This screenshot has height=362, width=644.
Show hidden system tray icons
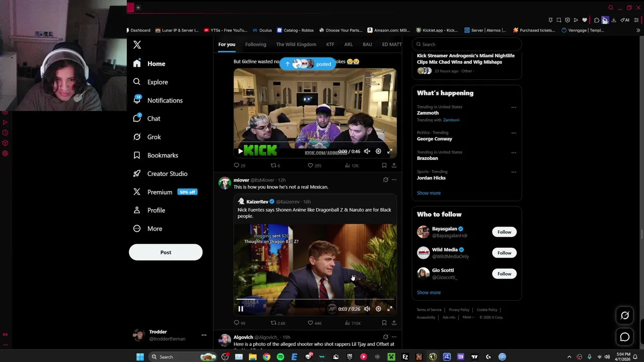[x=569, y=357]
